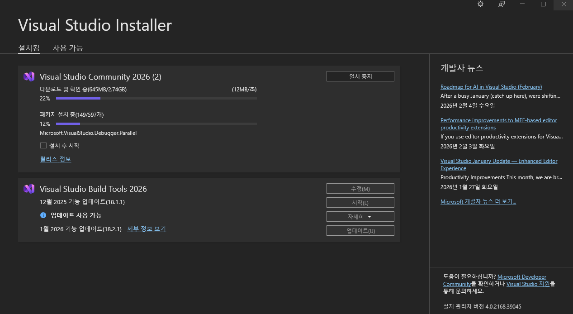
Task: Click the blue info icon beside 업데이트 사용 가능
Action: click(43, 215)
